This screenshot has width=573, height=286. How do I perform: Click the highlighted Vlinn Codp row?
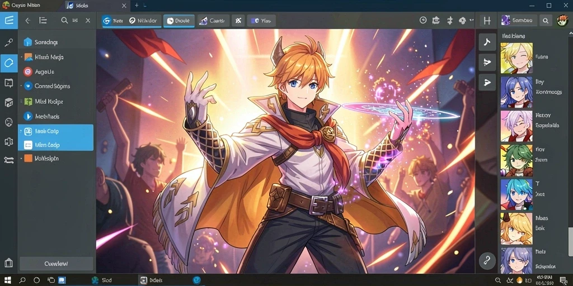pyautogui.click(x=55, y=145)
